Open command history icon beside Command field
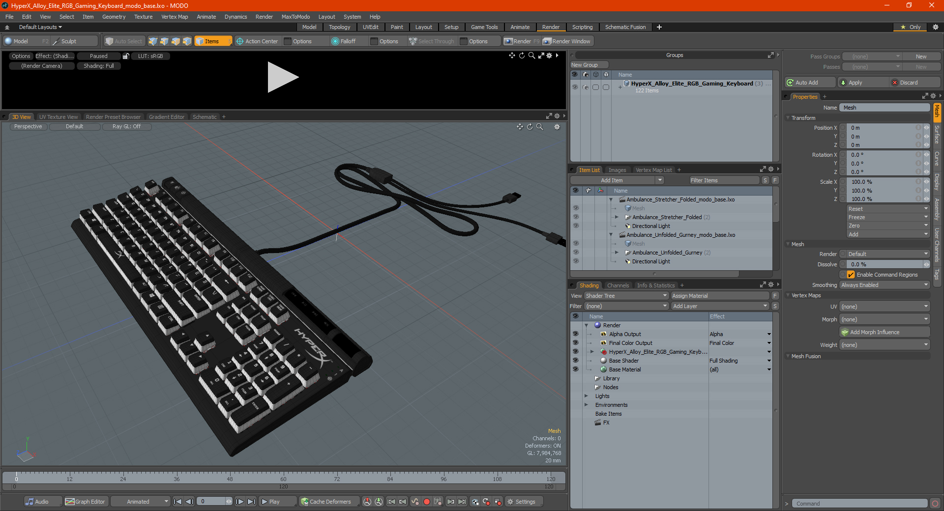 click(935, 504)
